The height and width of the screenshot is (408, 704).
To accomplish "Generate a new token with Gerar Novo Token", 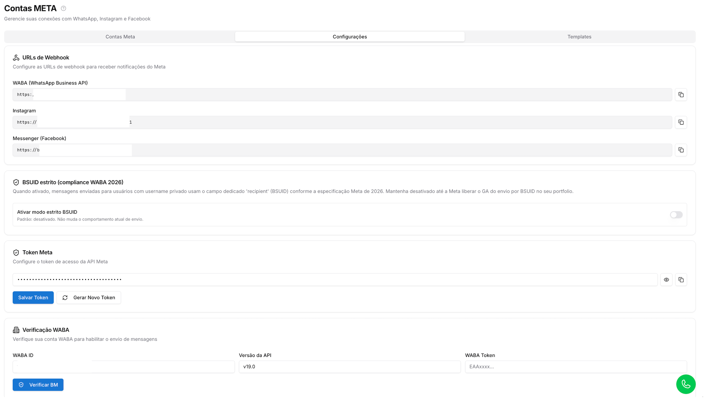I will [x=89, y=297].
